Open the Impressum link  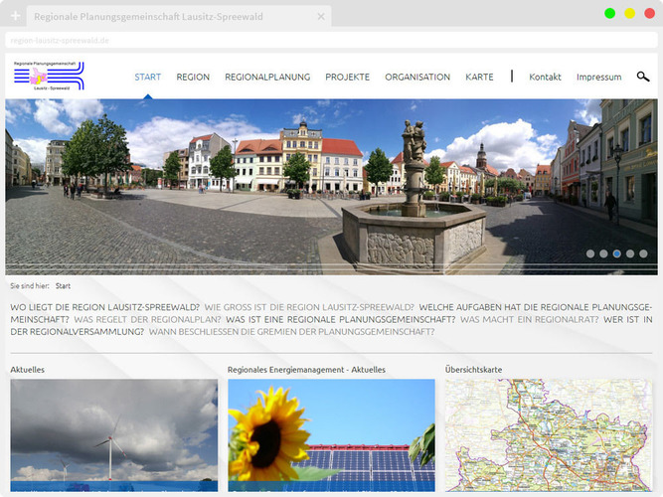(x=598, y=77)
